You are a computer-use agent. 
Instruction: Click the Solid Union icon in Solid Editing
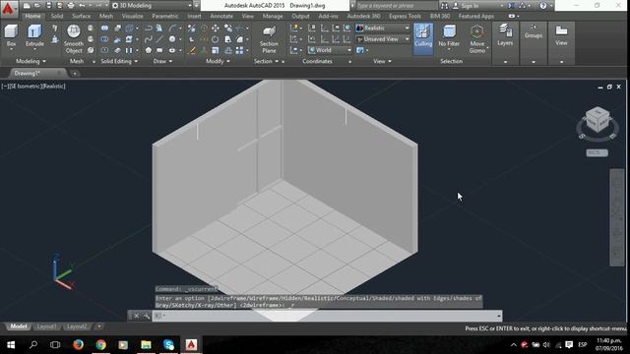104,29
